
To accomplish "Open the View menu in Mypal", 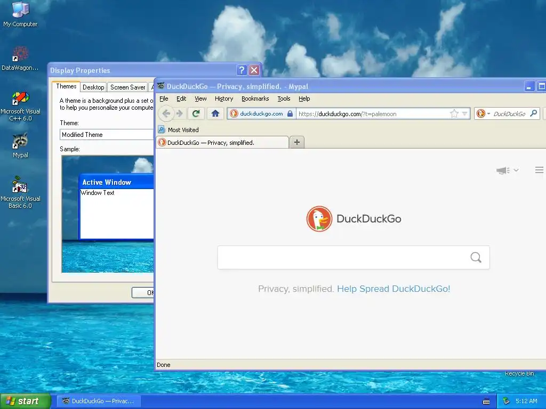I will (x=200, y=99).
